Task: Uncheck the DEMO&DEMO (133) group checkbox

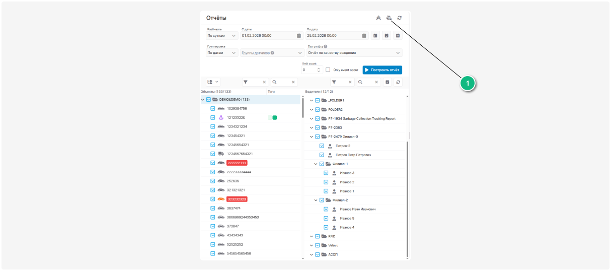Action: (x=208, y=100)
